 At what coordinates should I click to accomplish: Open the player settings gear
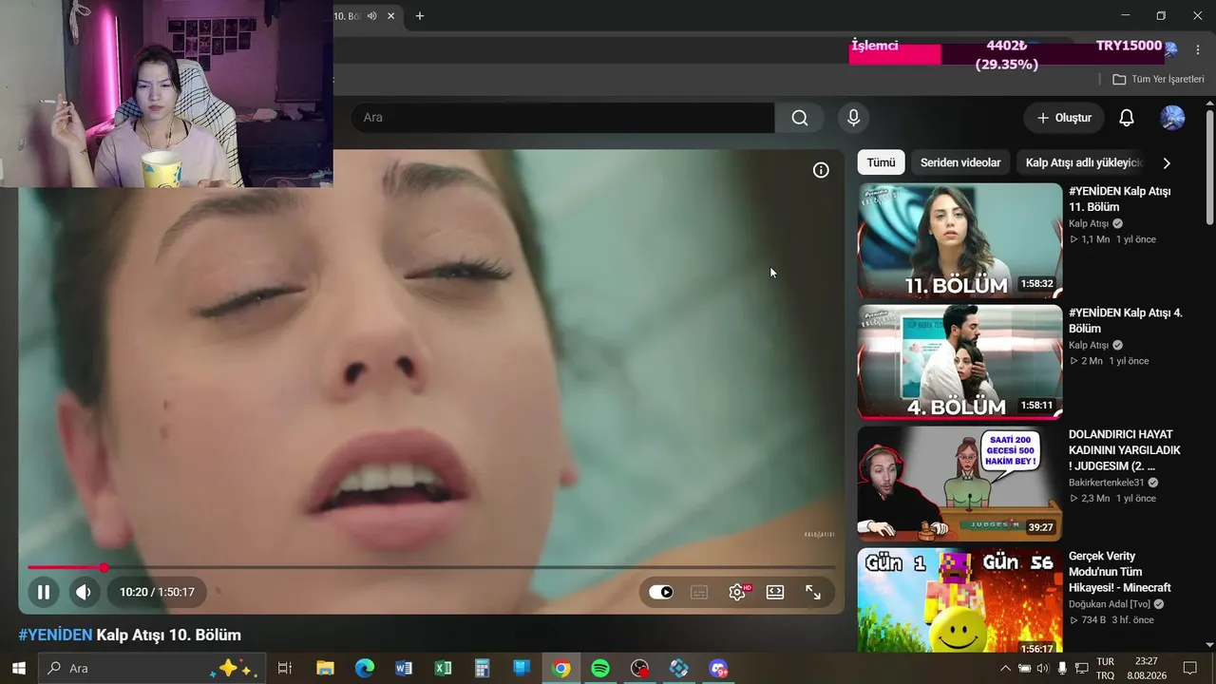coord(737,592)
